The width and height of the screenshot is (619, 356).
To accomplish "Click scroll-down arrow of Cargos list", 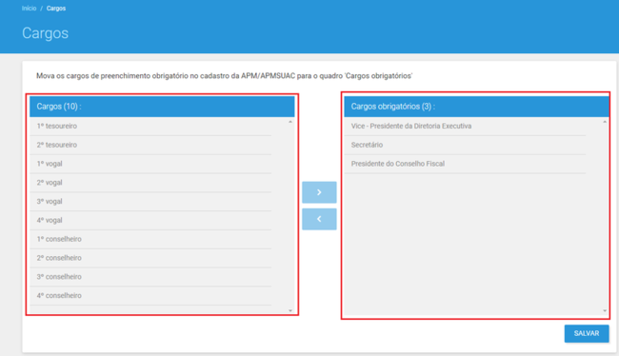I will click(290, 310).
